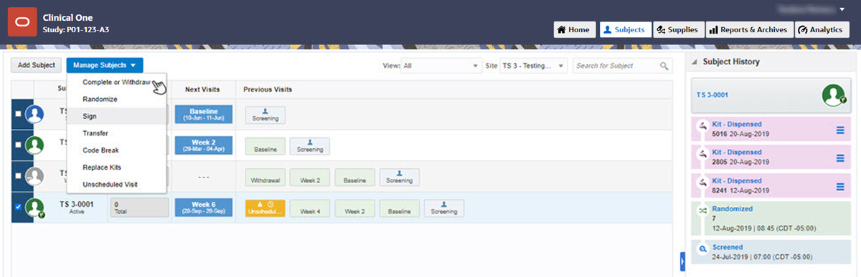The width and height of the screenshot is (861, 277).
Task: Select Code Break menu item
Action: tap(116, 150)
